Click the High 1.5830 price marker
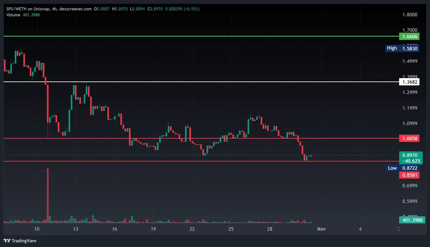The image size is (430, 247). coord(402,48)
